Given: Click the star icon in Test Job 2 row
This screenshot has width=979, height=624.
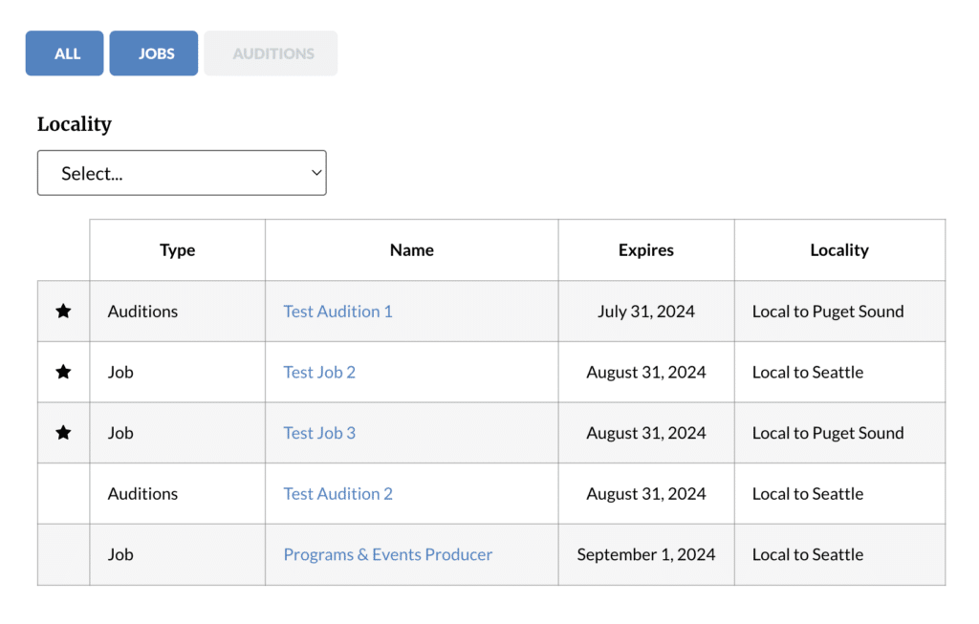Looking at the screenshot, I should (63, 373).
